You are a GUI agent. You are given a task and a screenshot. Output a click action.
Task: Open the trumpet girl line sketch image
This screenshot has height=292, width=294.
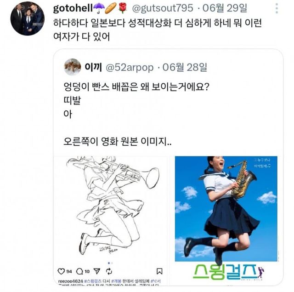coord(111,207)
